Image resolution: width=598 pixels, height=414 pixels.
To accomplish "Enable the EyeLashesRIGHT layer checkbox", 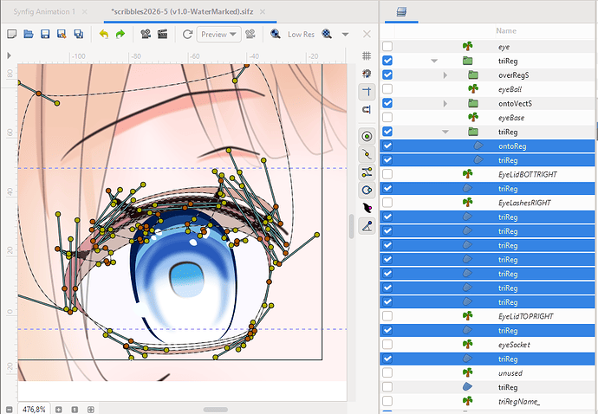I will pyautogui.click(x=387, y=202).
